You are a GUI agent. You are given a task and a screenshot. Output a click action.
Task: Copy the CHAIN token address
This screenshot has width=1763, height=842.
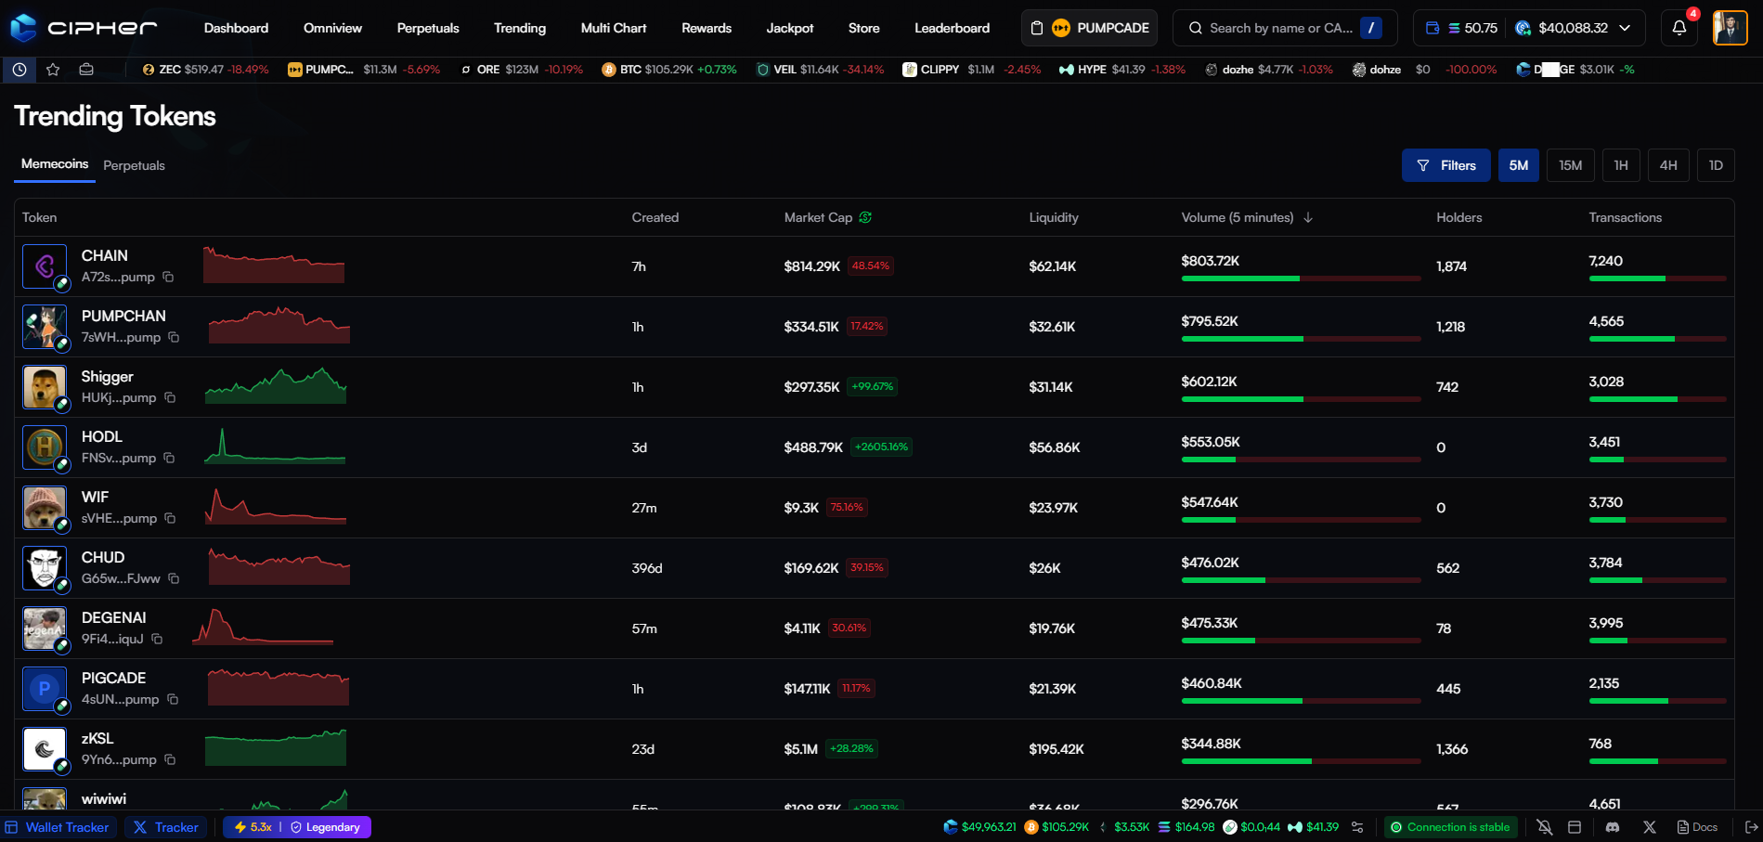(x=168, y=277)
